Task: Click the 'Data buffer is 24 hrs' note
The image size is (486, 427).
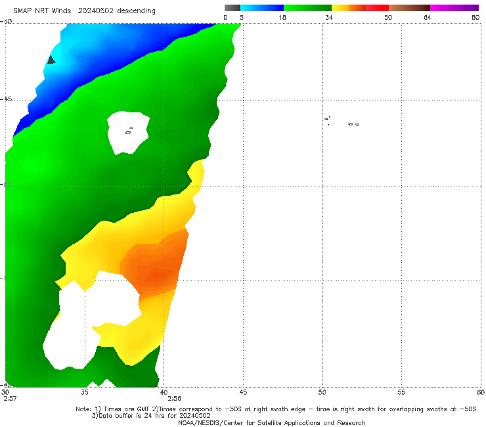Action: click(151, 416)
